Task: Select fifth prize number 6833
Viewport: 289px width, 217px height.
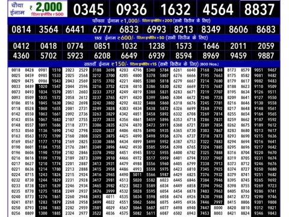Action: tap(129, 30)
